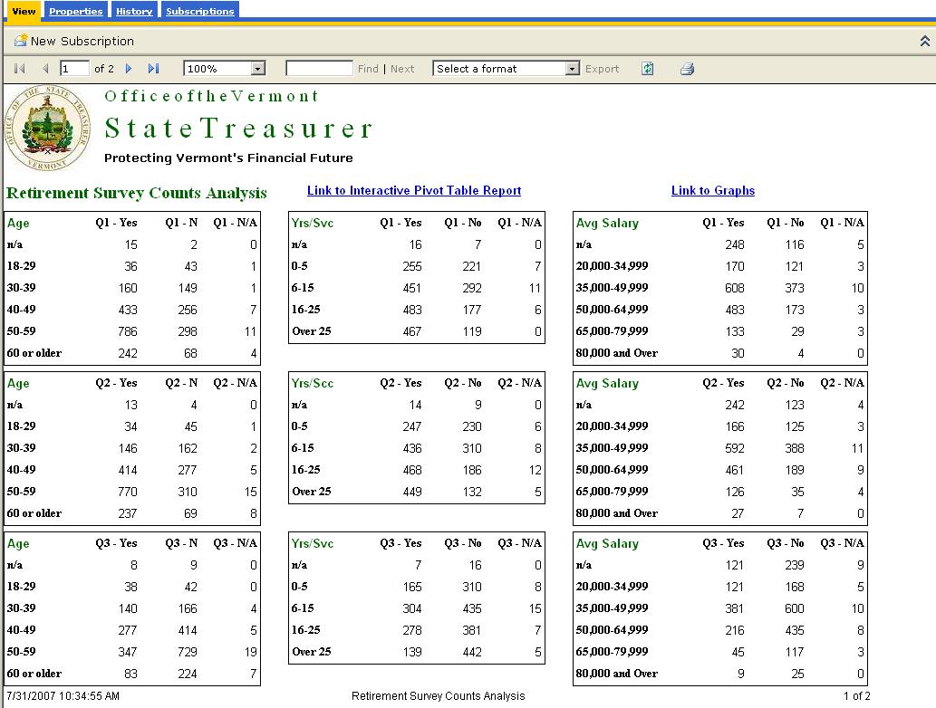936x708 pixels.
Task: Click the Retirement Survey Counts Analysis heading
Action: [x=136, y=193]
